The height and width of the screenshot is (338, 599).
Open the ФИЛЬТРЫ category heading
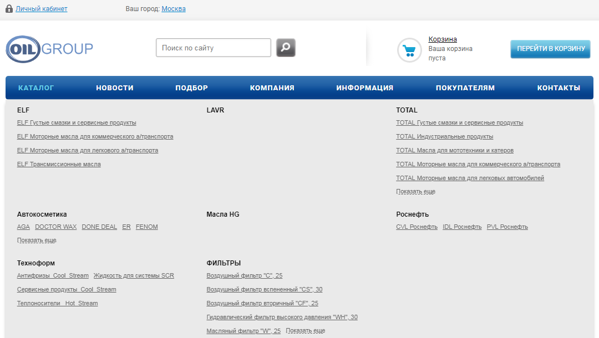[224, 263]
